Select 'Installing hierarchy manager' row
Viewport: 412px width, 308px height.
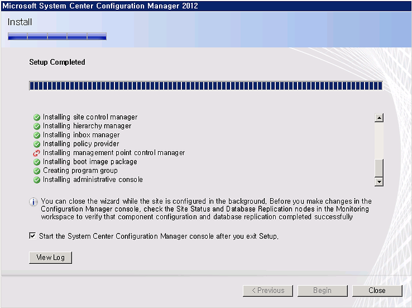(82, 126)
